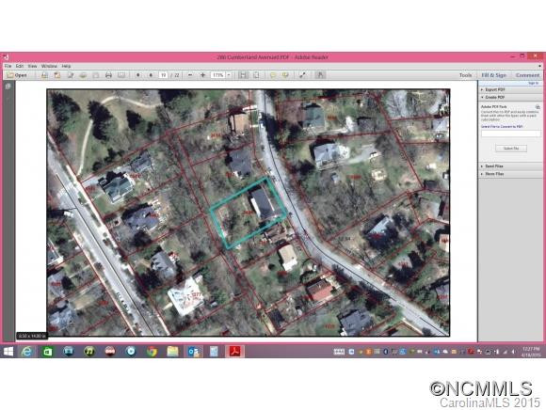Open Google Chrome from taskbar
The image size is (546, 410).
click(152, 352)
